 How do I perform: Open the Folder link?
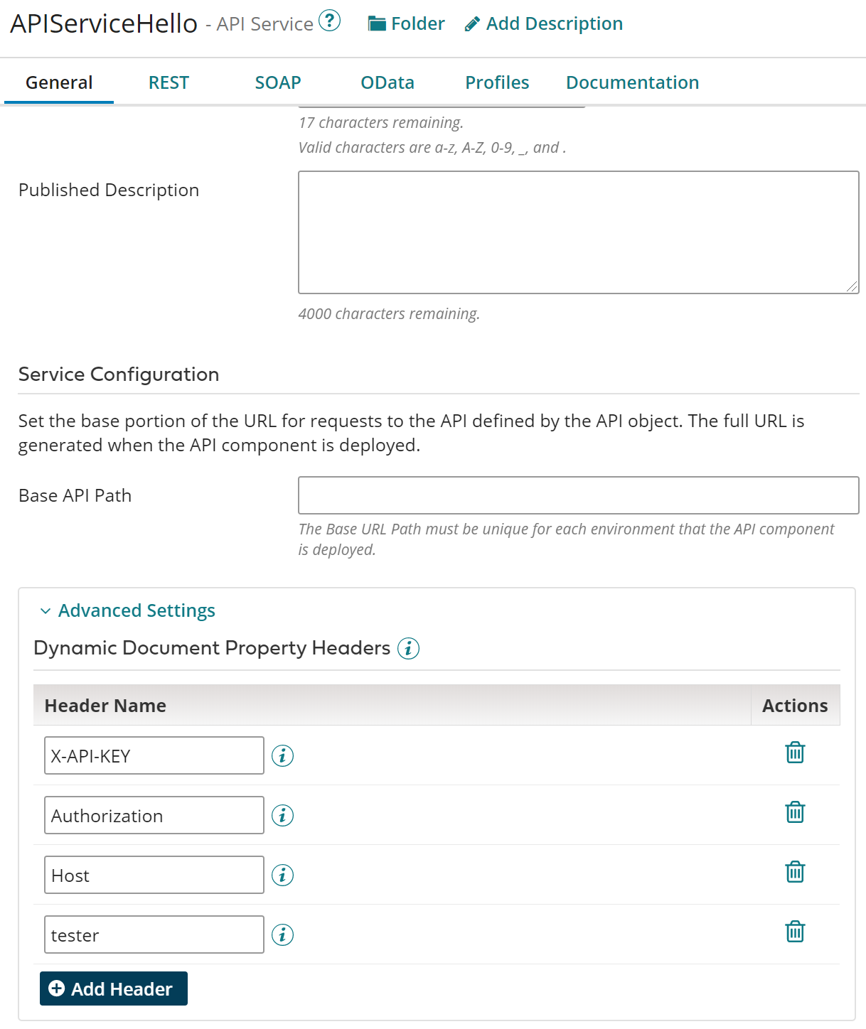[x=407, y=24]
